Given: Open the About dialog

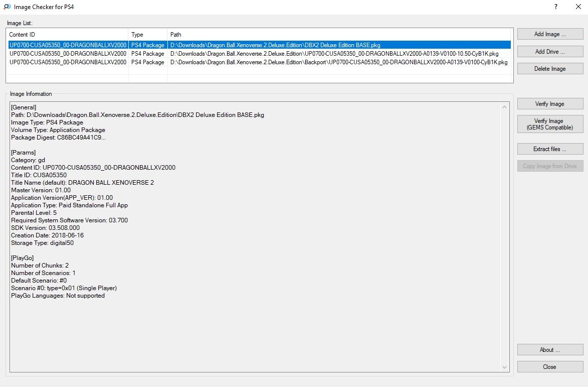Looking at the screenshot, I should click(x=550, y=350).
